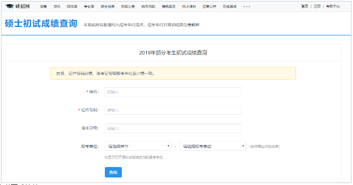Click the 准考证号 input field
Screen dimensions: 353x185
tap(173, 128)
